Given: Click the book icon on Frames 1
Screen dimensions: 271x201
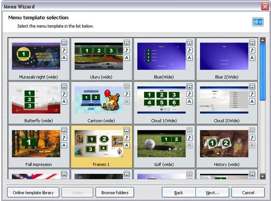Looking at the screenshot, I should [x=127, y=130].
